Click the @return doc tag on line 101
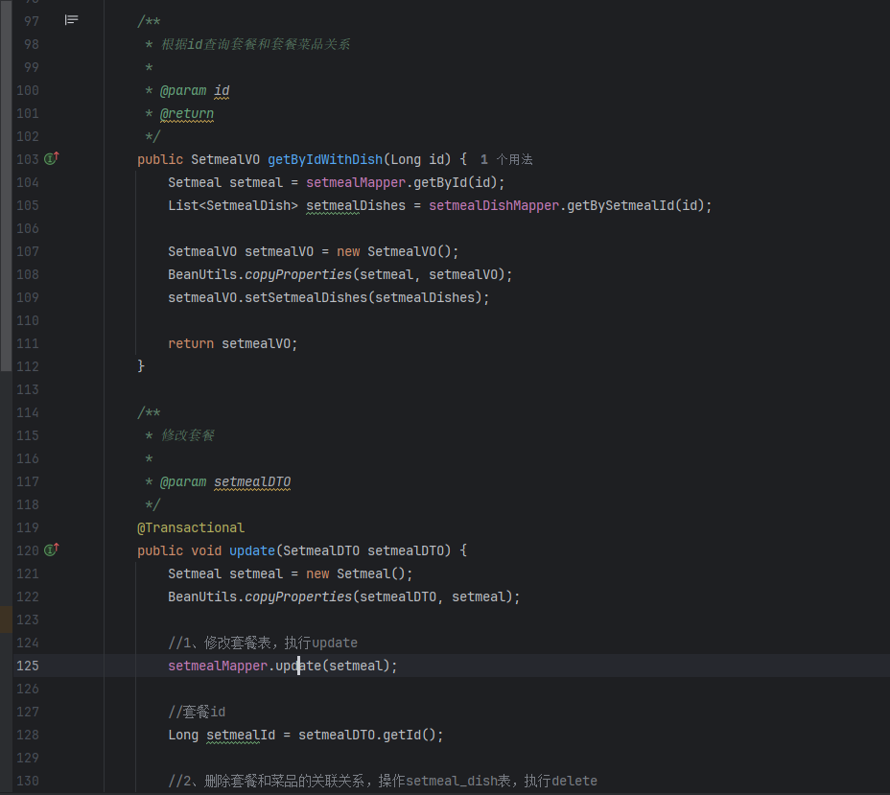Image resolution: width=890 pixels, height=795 pixels. (x=187, y=113)
